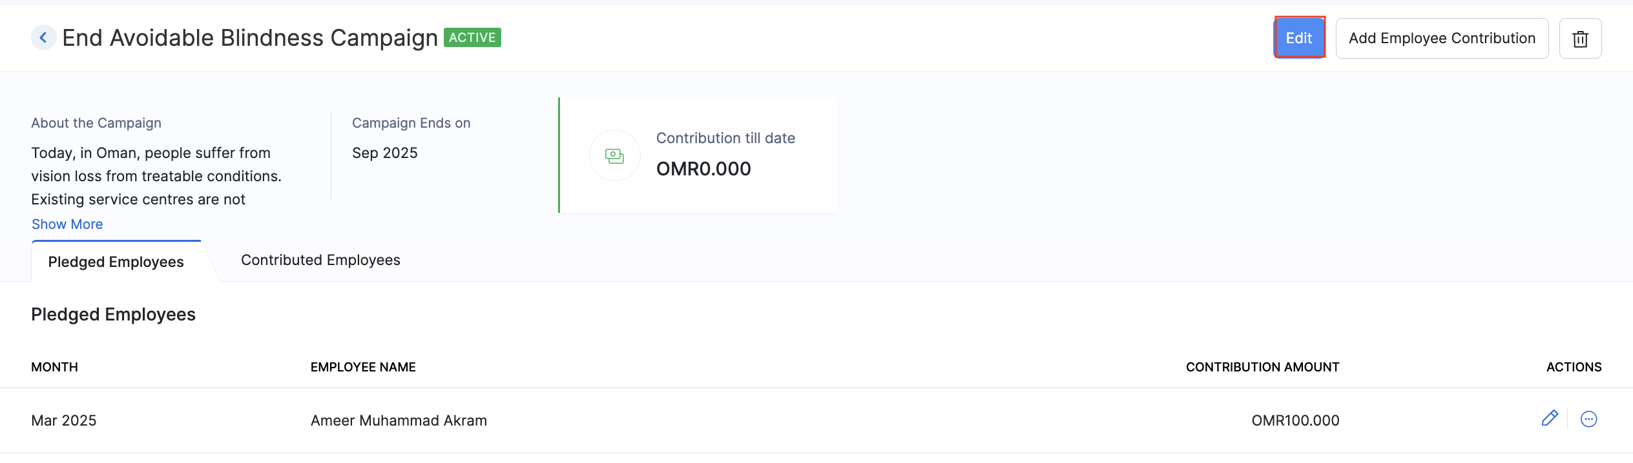Switch to Contributed Employees tab
This screenshot has height=463, width=1633.
click(x=320, y=260)
